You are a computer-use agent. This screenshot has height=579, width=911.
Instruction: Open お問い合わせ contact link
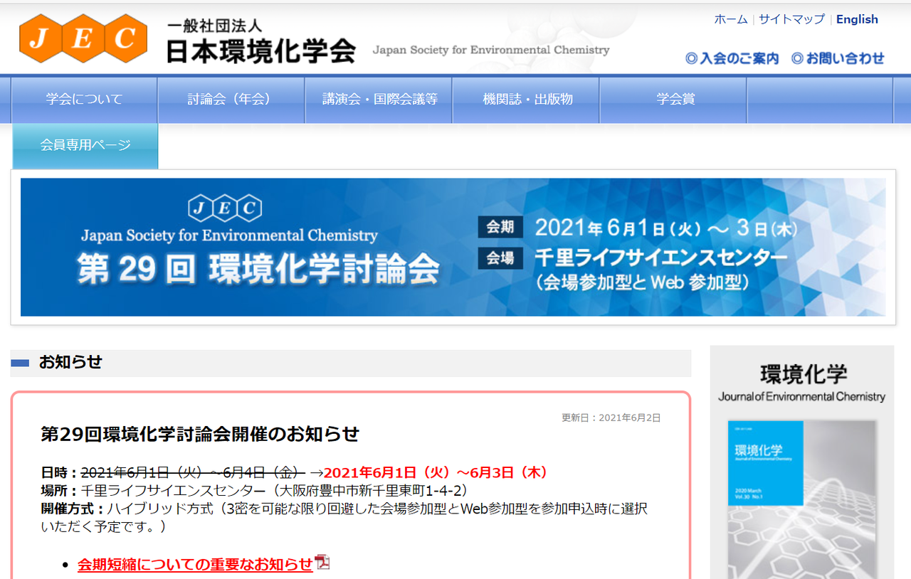838,58
